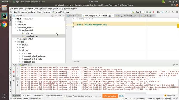The height and width of the screenshot is (100, 179).
Task: Pin the Run tab
Action: [x=14, y=80]
